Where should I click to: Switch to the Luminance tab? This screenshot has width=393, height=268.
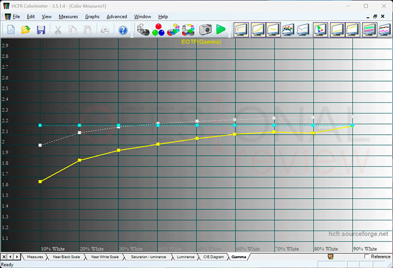click(186, 257)
